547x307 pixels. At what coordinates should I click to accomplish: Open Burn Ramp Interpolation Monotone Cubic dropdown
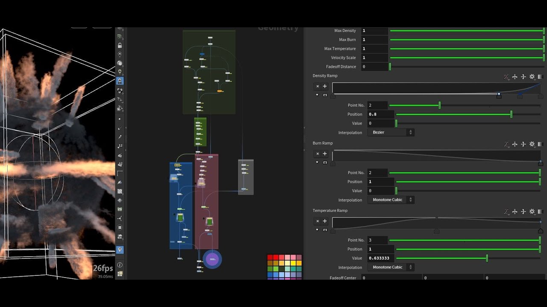click(391, 200)
